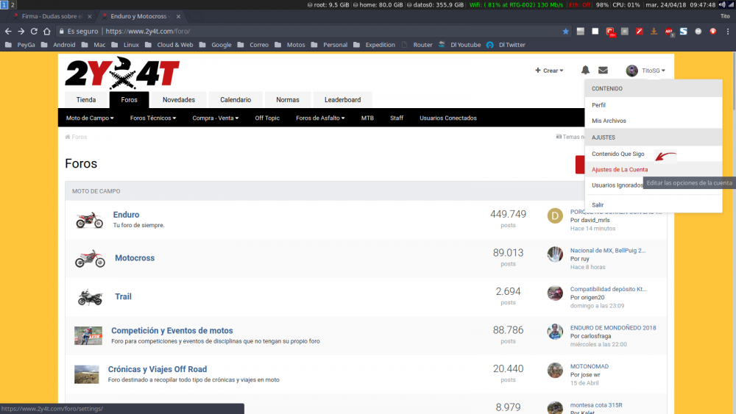The height and width of the screenshot is (414, 736).
Task: Click the Enduro forum motorcycle icon
Action: click(x=90, y=220)
